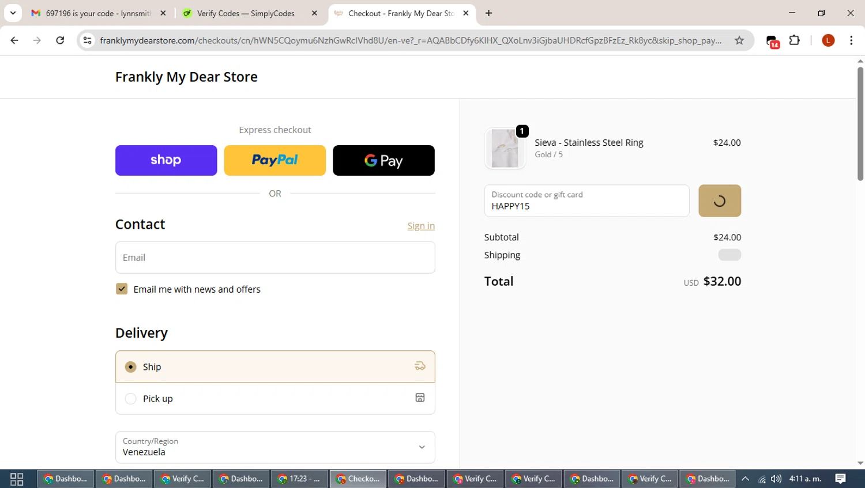Viewport: 865px width, 488px height.
Task: View site information icon in address bar
Action: (x=87, y=40)
